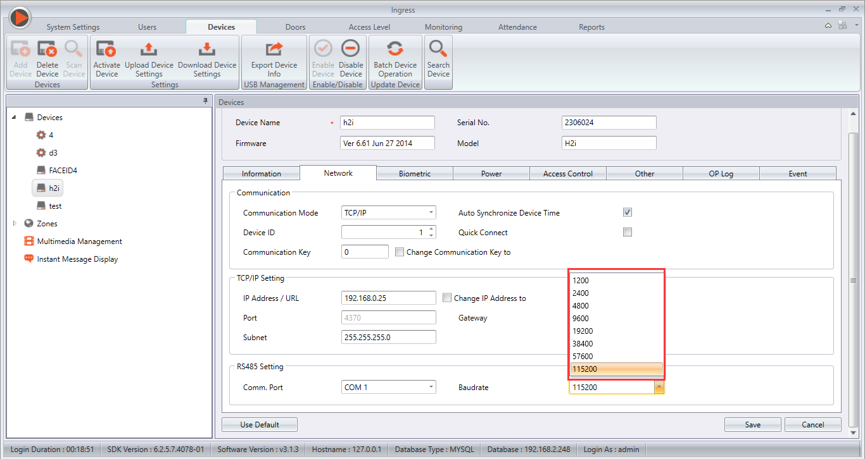This screenshot has height=459, width=865.
Task: Expand the Comm. Port dropdown
Action: point(431,387)
